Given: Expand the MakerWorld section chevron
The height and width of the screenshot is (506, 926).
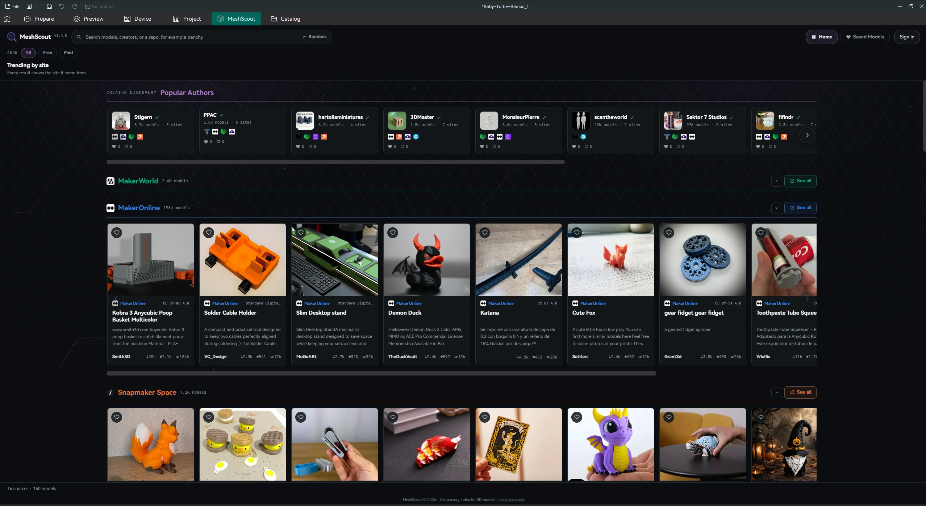Looking at the screenshot, I should pos(776,181).
